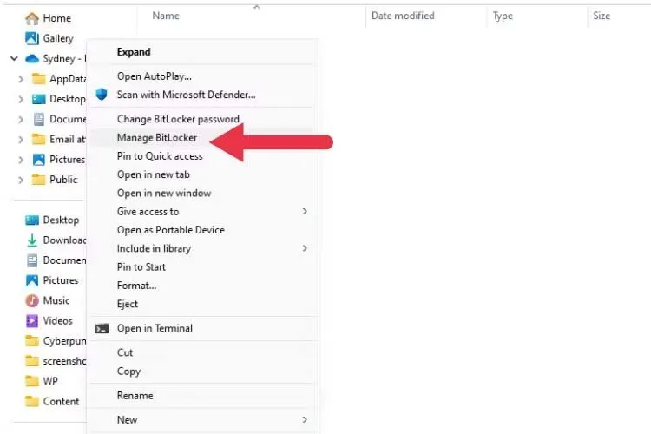This screenshot has width=651, height=434.
Task: Collapse the Sydney OneDrive tree node
Action: click(14, 58)
